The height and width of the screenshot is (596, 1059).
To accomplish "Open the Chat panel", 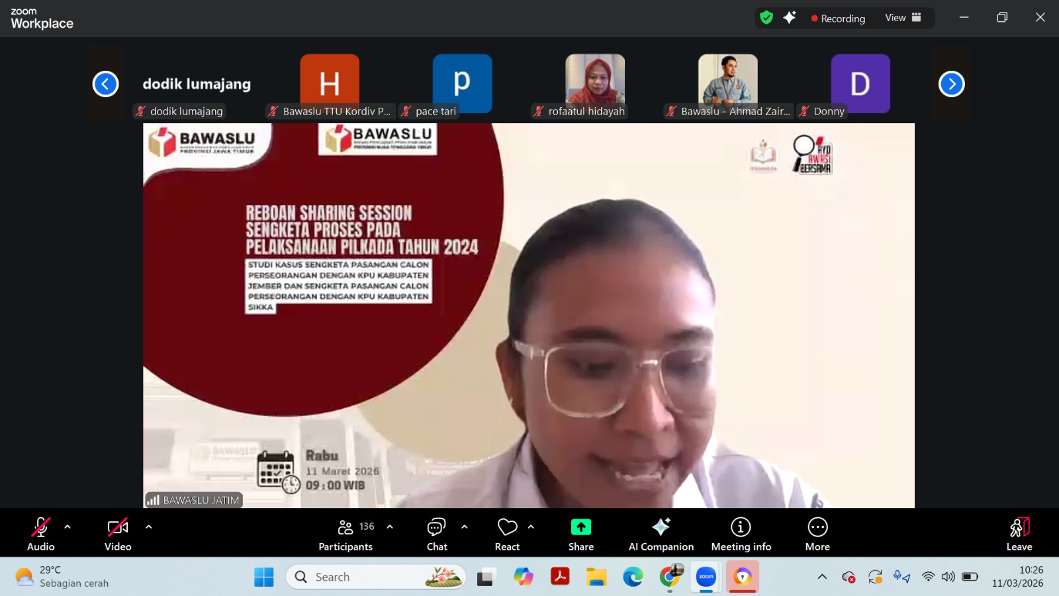I will coord(437,534).
